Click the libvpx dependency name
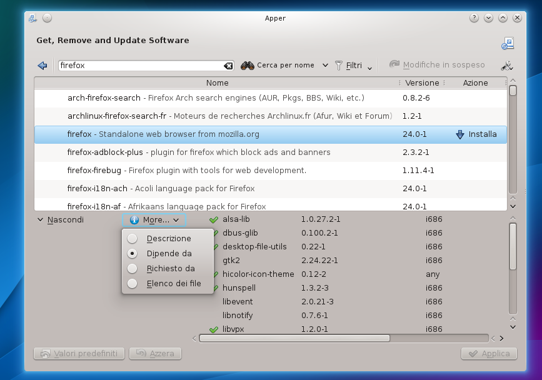 point(233,329)
